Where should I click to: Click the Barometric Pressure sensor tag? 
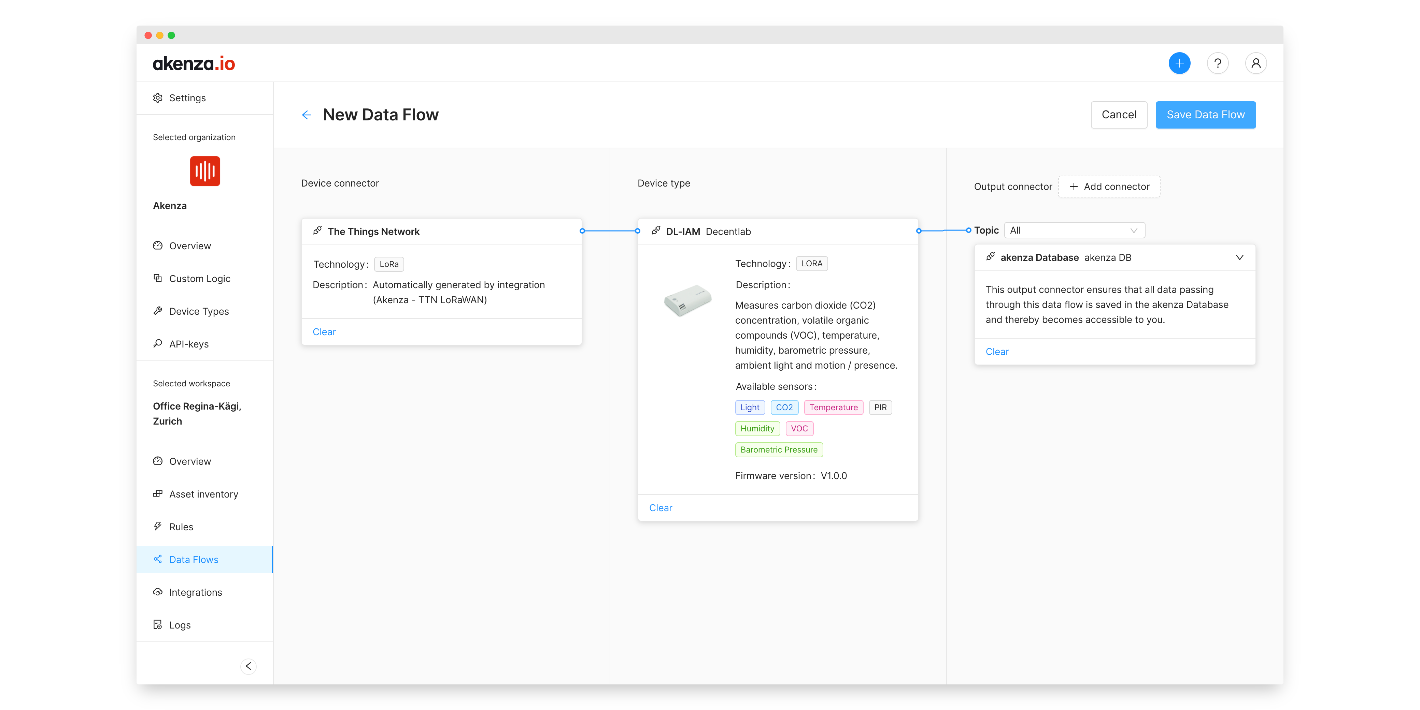pos(778,450)
